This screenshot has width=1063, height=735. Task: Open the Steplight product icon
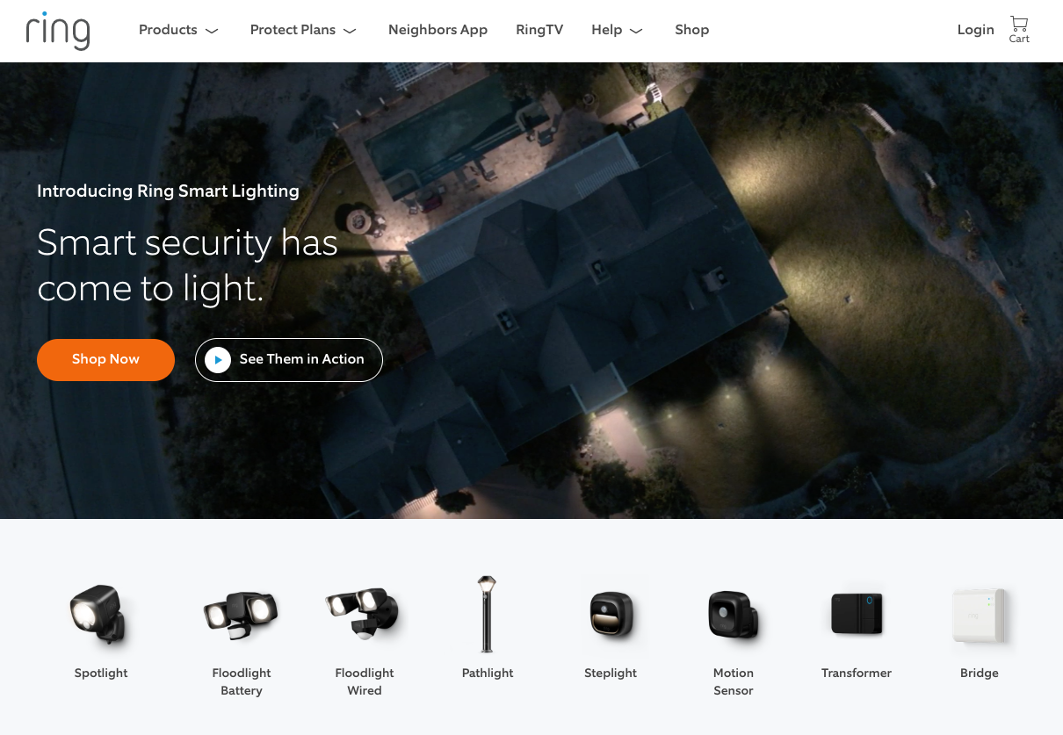point(611,615)
